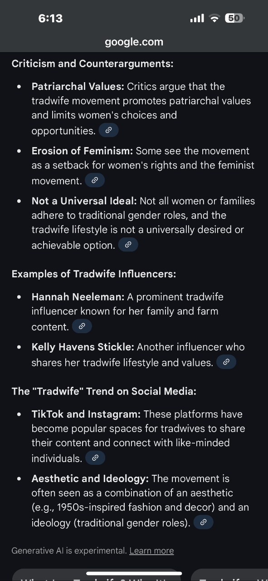Tap the battery indicator in status bar

(235, 18)
